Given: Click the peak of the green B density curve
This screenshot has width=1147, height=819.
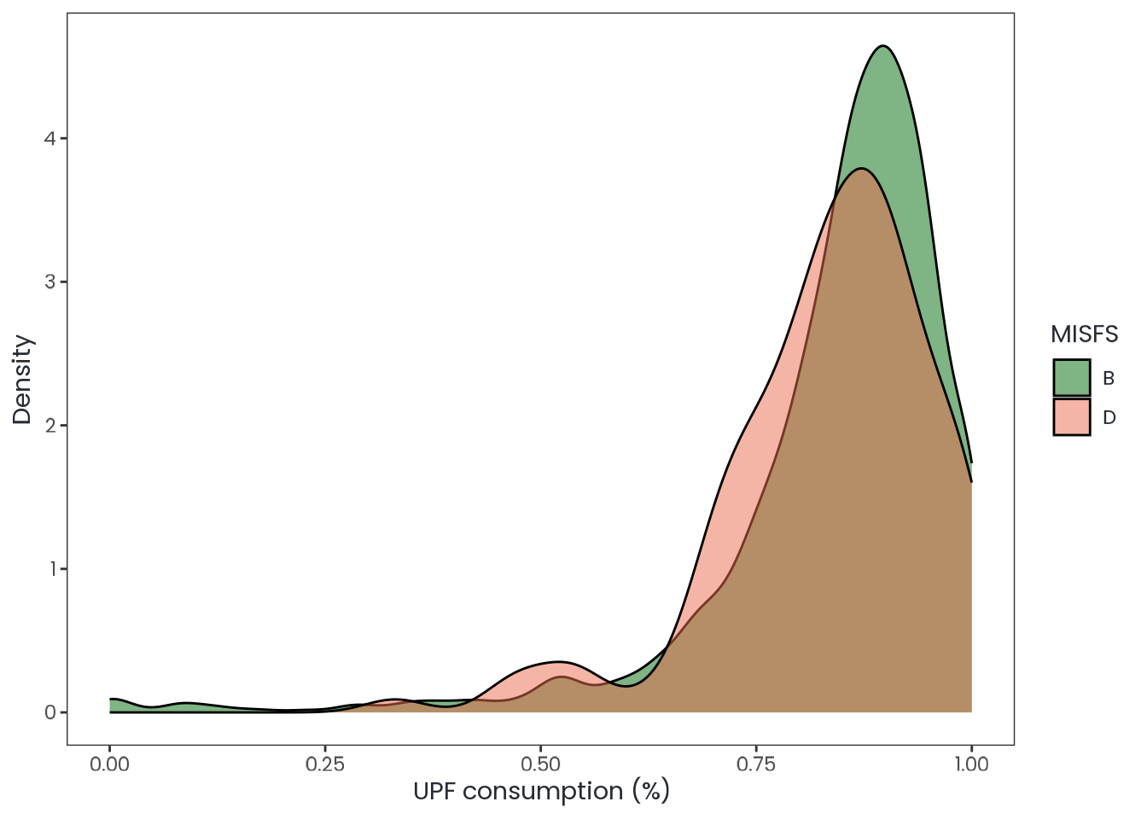Looking at the screenshot, I should (x=883, y=49).
